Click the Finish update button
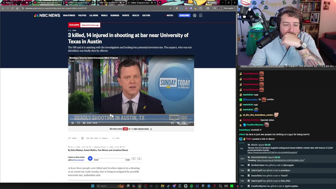336x189 pixels. click(x=229, y=8)
